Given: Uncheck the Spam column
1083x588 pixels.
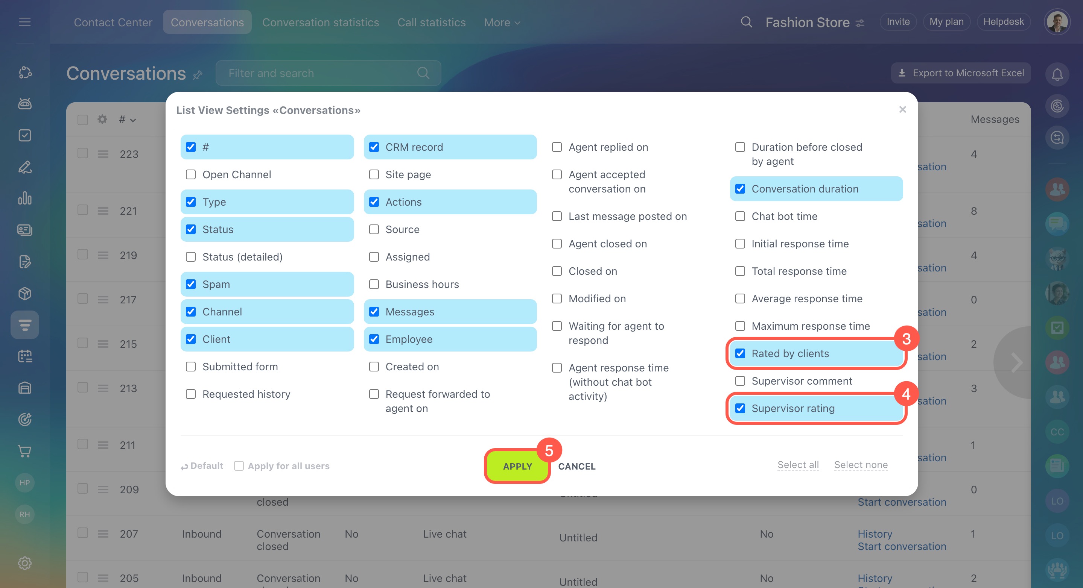Looking at the screenshot, I should (x=191, y=284).
